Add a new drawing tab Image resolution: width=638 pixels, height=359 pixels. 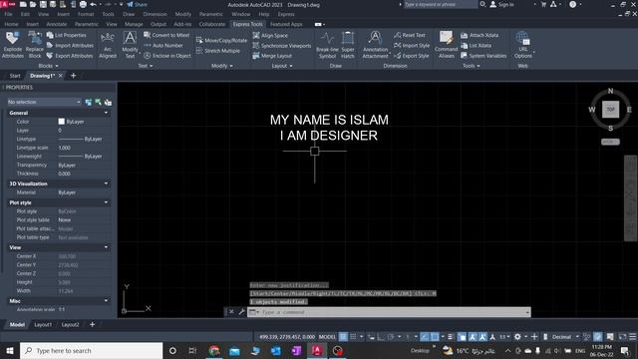[x=73, y=76]
